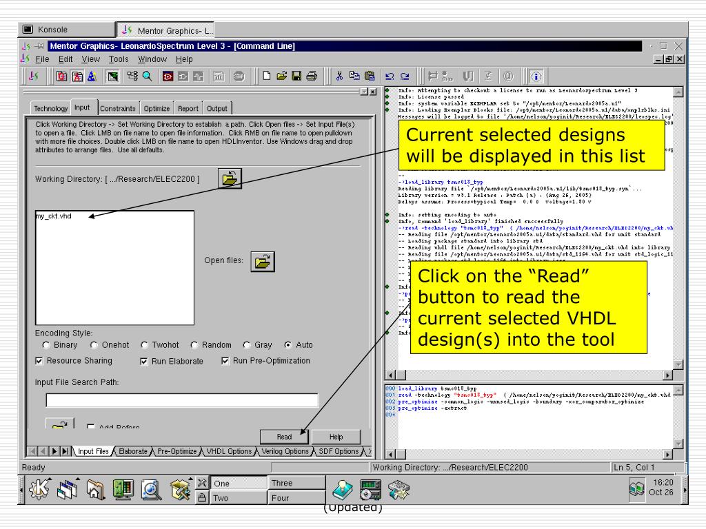
Task: Open the Edit menu
Action: click(65, 59)
